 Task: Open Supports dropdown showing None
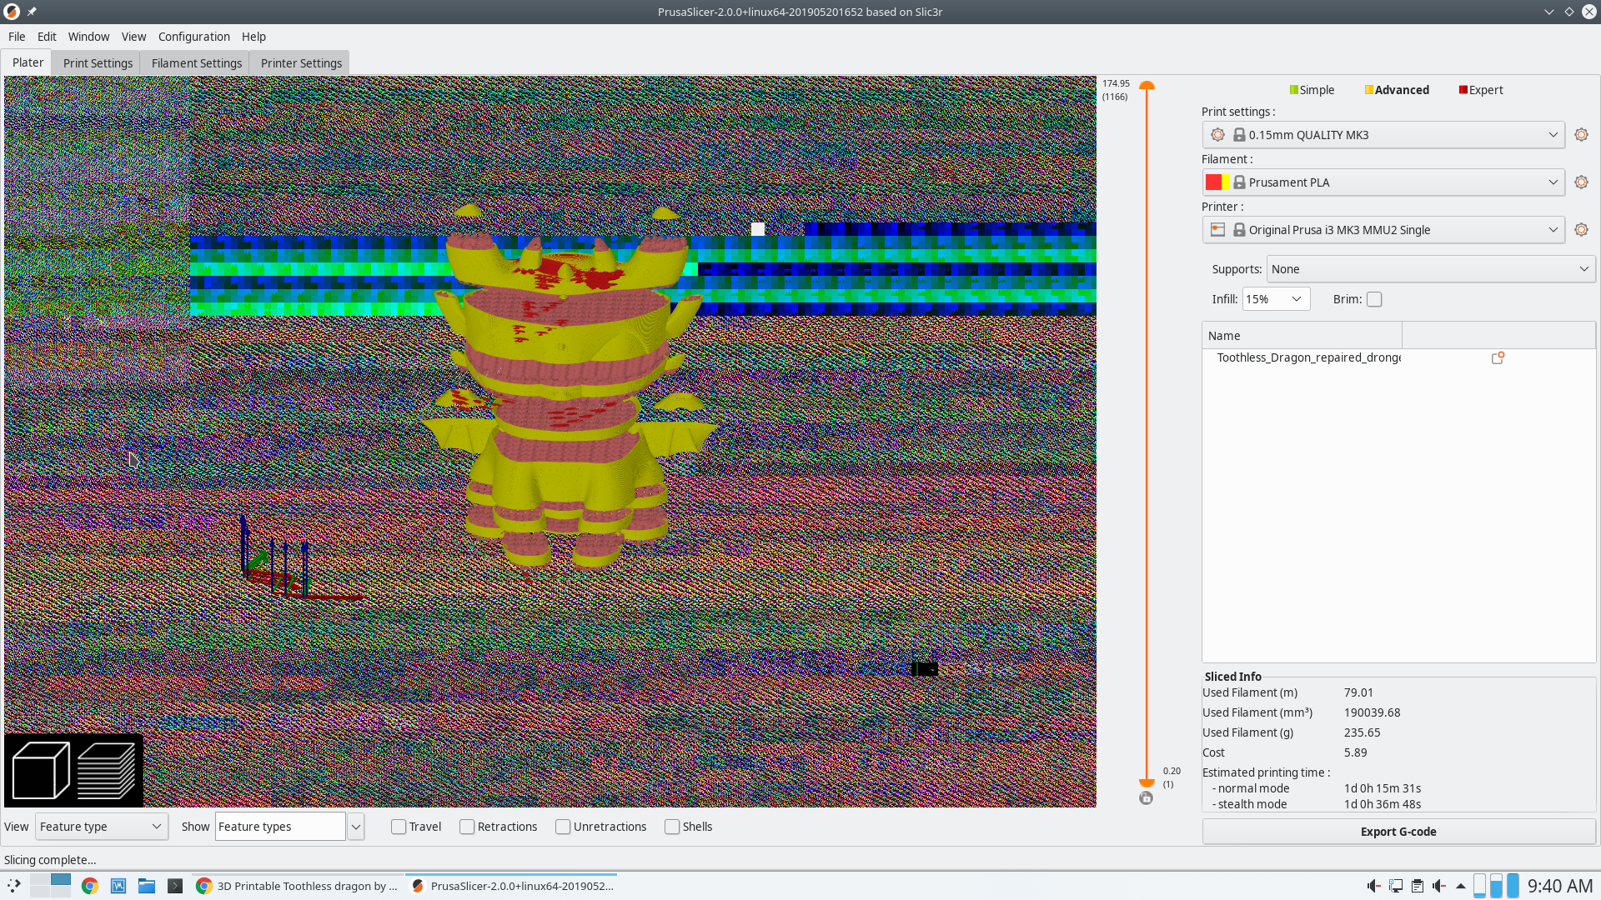1431,269
